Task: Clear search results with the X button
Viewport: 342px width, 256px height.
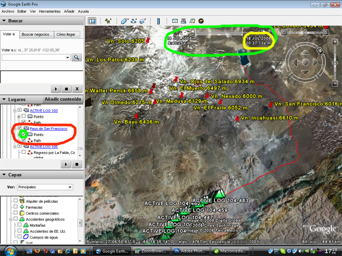Action: point(77,89)
